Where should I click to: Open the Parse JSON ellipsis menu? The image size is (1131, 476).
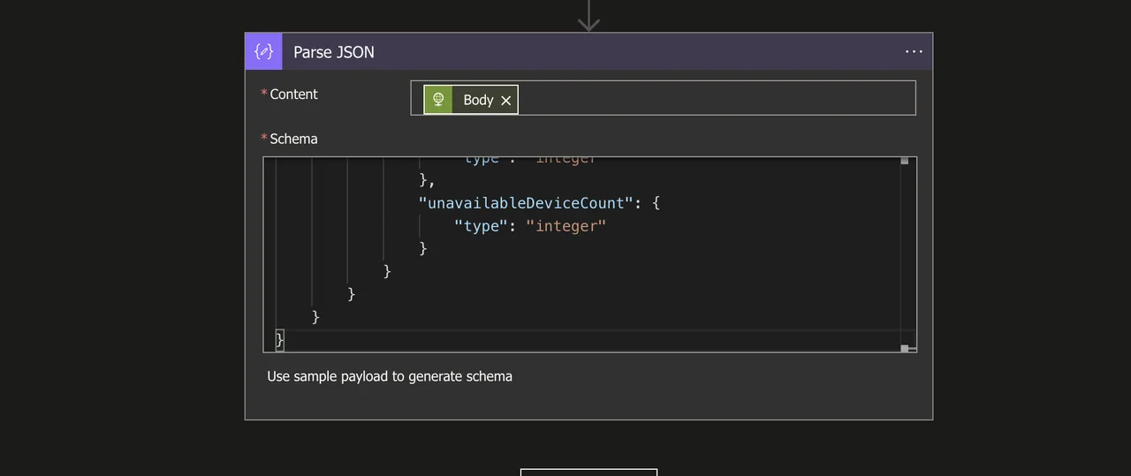coord(914,51)
